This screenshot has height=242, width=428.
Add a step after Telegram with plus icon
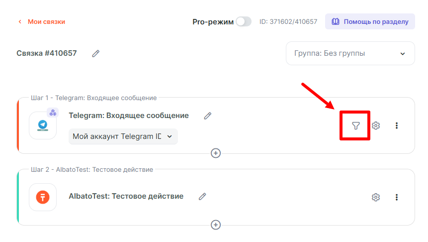click(216, 153)
